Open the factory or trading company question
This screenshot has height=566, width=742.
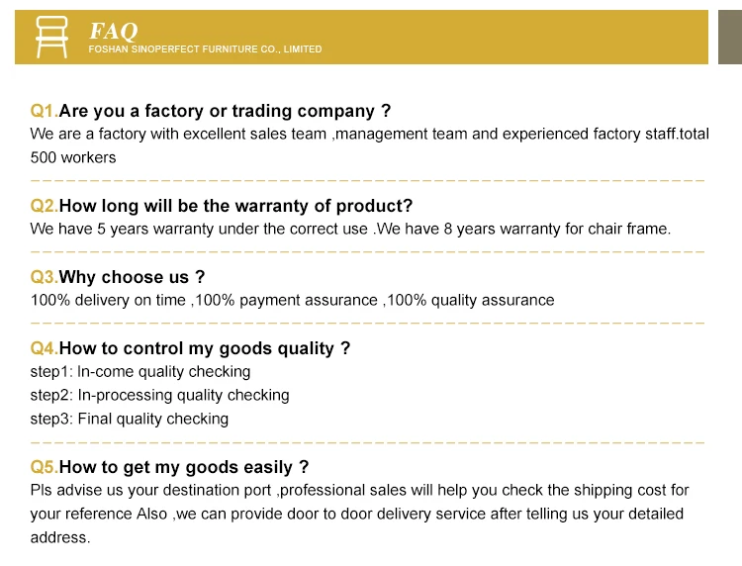click(226, 111)
